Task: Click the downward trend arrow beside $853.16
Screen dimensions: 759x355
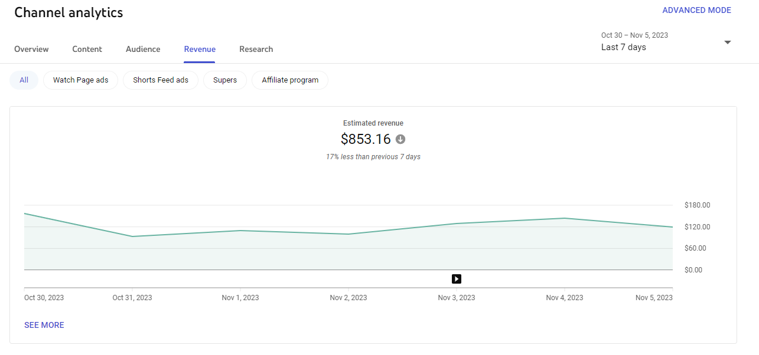Action: [x=400, y=139]
